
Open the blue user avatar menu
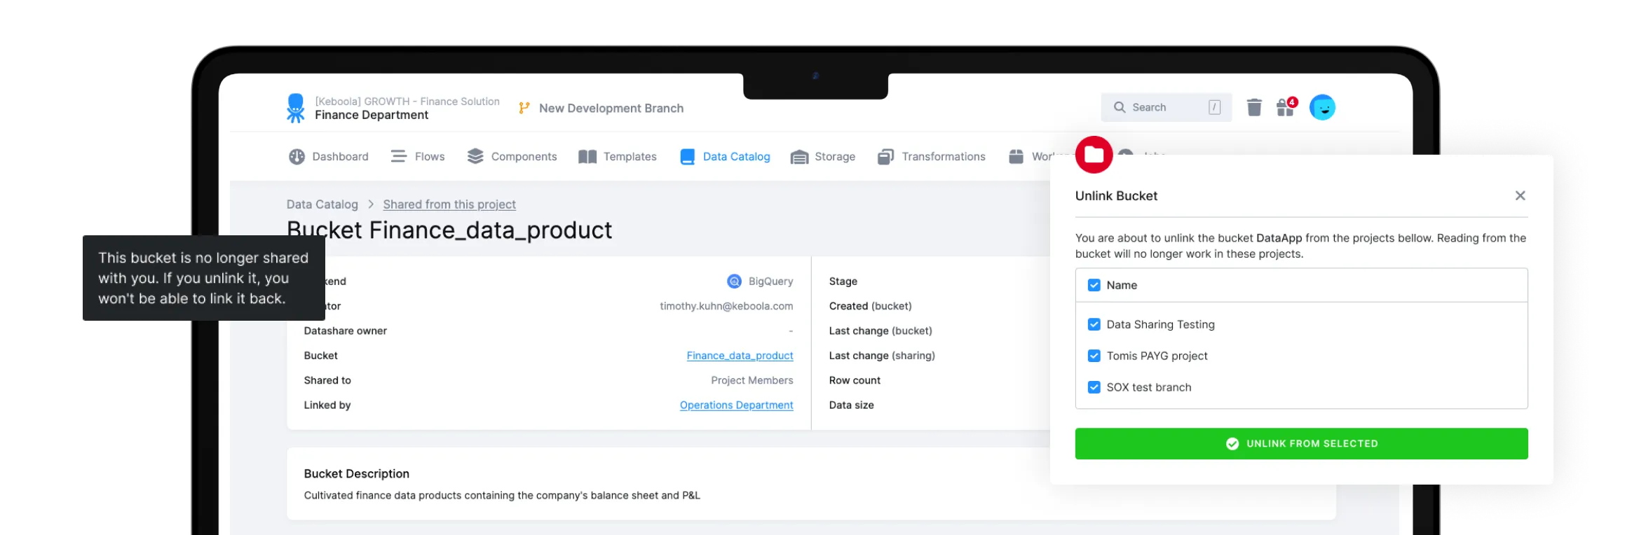1322,107
